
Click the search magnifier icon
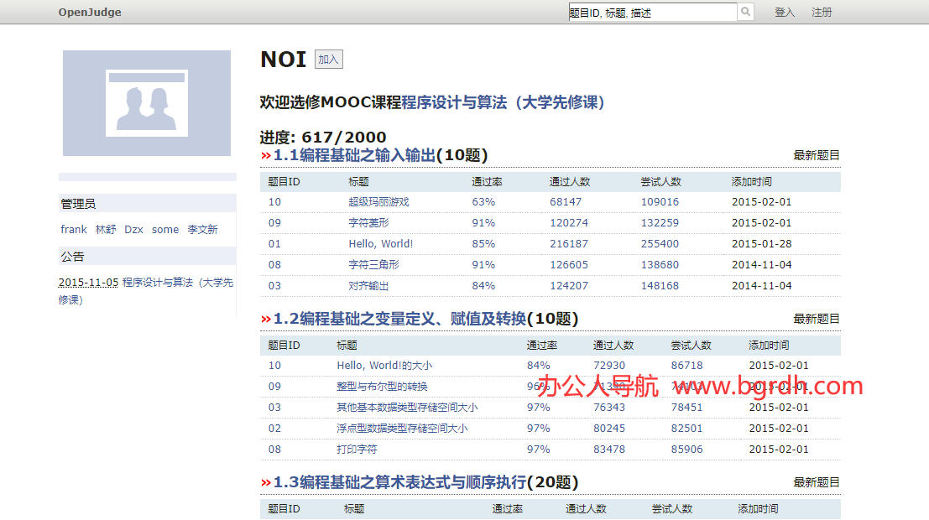tap(745, 12)
